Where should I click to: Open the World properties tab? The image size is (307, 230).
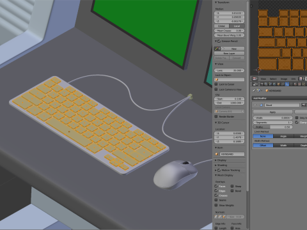pyautogui.click(x=274, y=84)
